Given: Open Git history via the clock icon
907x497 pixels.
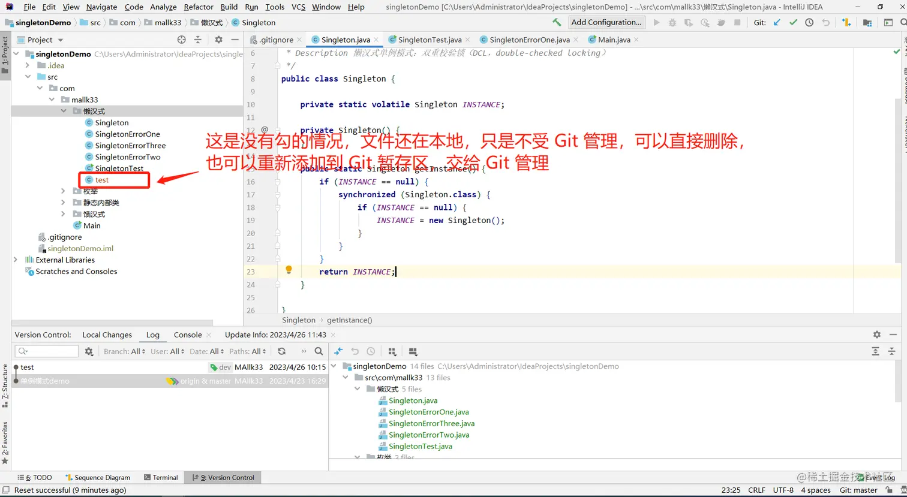Looking at the screenshot, I should click(x=809, y=23).
